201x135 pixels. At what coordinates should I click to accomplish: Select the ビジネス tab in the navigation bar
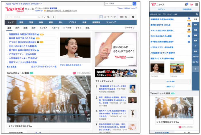coord(73,22)
